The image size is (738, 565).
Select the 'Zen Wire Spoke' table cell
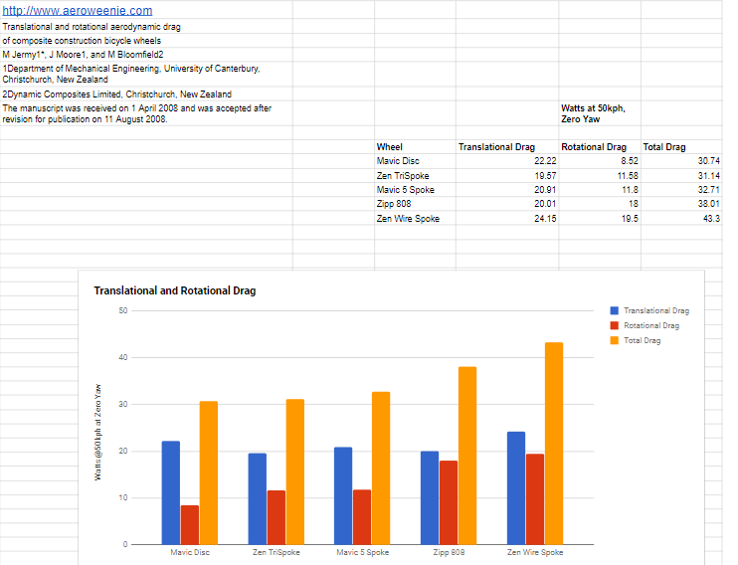point(415,219)
